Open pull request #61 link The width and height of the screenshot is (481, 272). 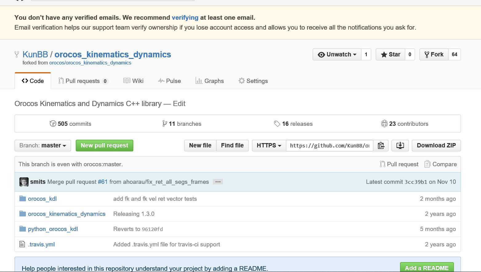(x=103, y=182)
